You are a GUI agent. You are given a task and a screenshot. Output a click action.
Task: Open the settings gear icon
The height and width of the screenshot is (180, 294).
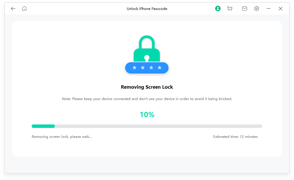(257, 9)
